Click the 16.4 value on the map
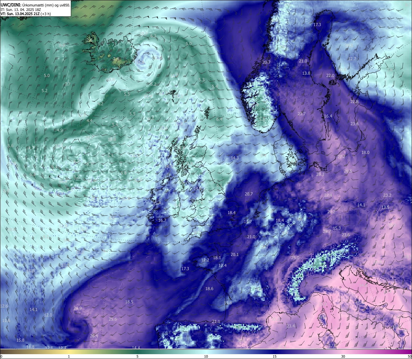Viewport: 412px width, 359px height. pos(328,116)
